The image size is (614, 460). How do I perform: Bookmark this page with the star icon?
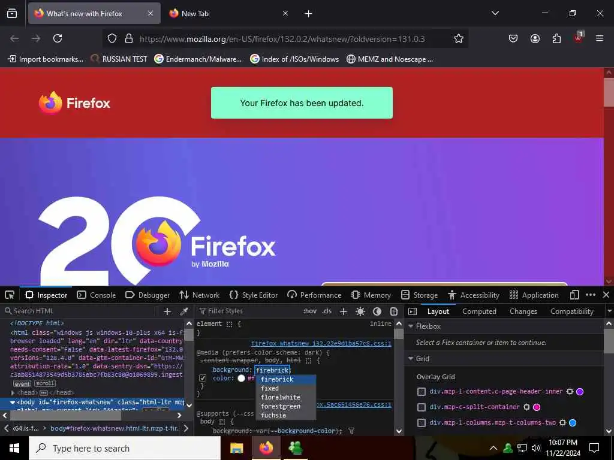[x=459, y=38]
